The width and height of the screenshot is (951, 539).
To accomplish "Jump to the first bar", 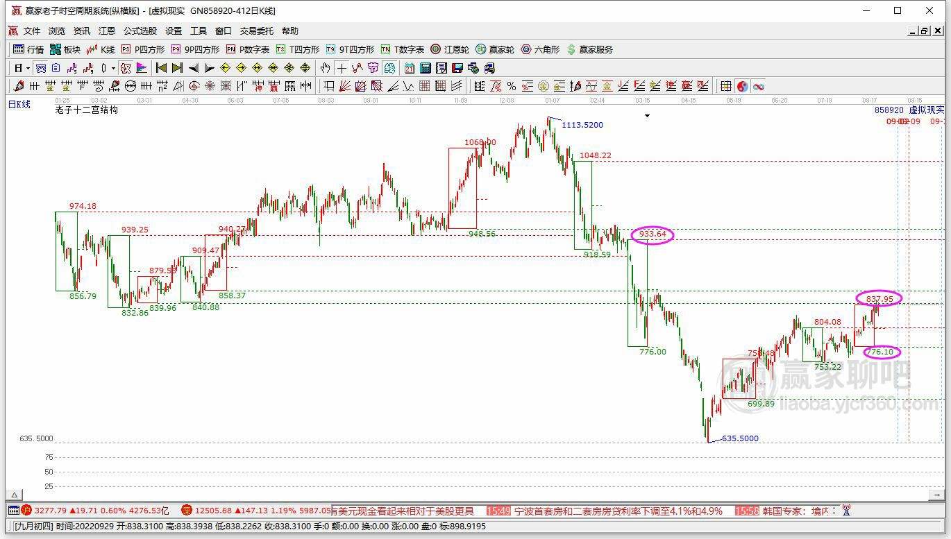I will [x=161, y=68].
